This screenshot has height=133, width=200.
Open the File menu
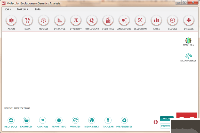coord(8,9)
